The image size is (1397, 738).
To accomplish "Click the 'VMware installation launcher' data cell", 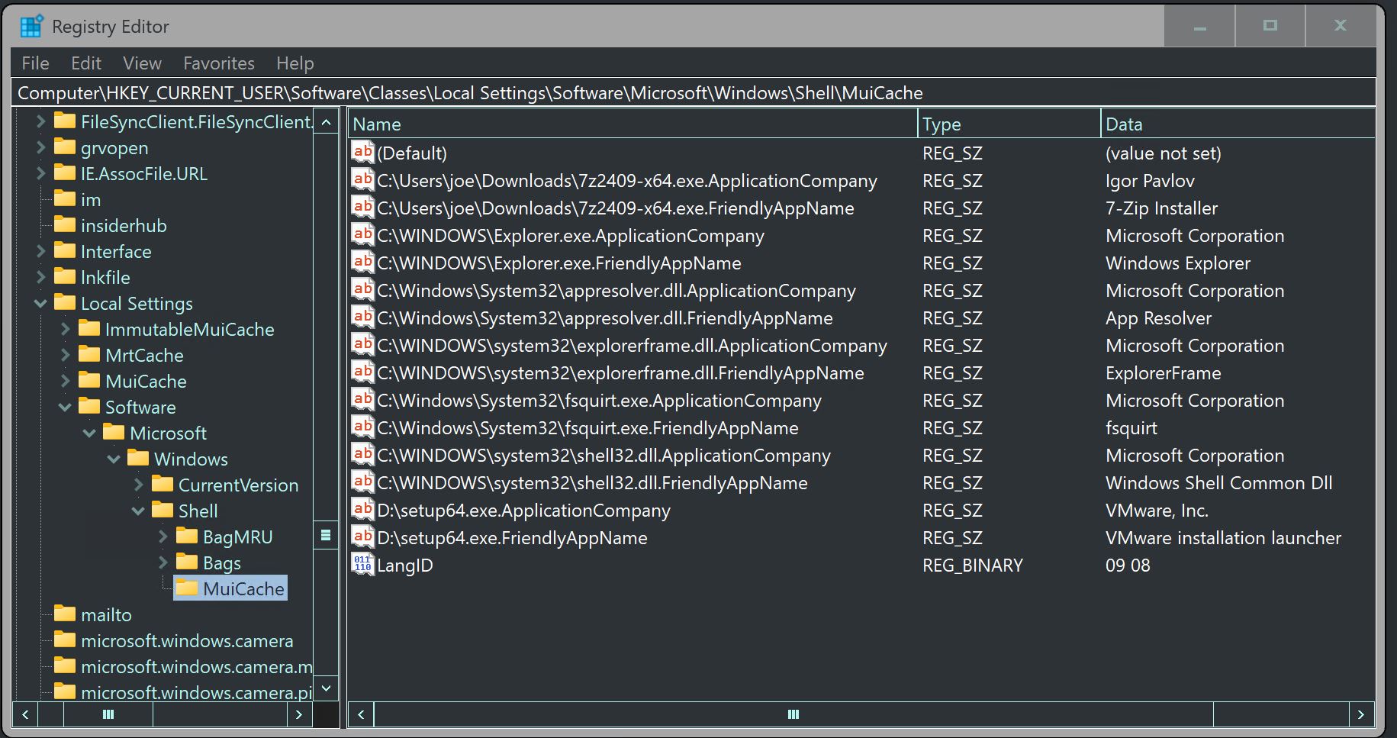I will point(1223,537).
